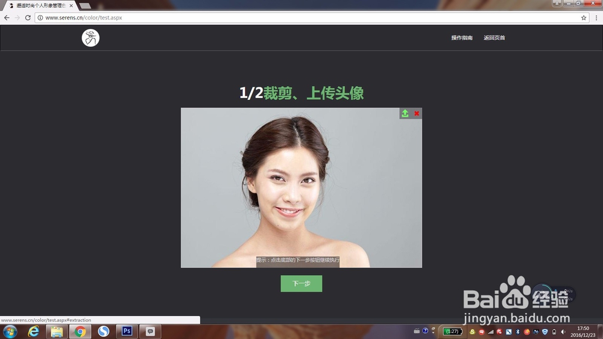Click the green 下一步 button
Image resolution: width=603 pixels, height=339 pixels.
coord(301,284)
